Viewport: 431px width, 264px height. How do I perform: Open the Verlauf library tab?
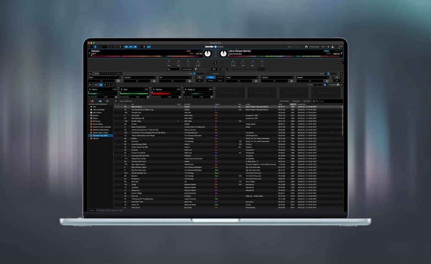click(306, 101)
